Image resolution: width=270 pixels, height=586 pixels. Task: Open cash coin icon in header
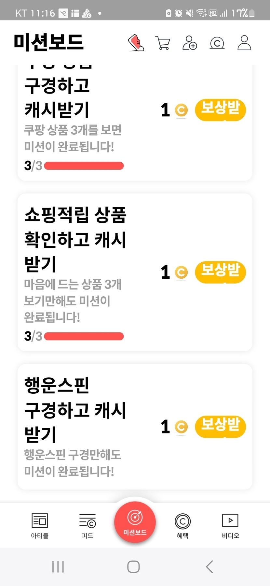[x=217, y=43]
